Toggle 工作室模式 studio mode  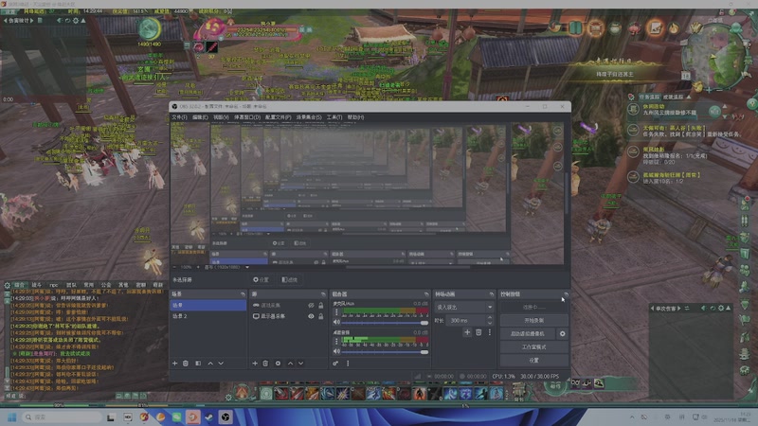[x=533, y=347]
